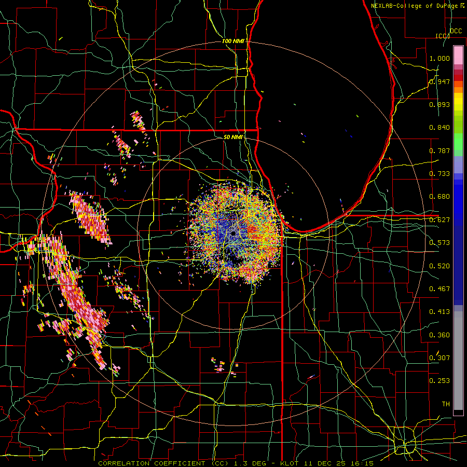Click the 0.893 scale label
The image size is (467, 467).
(439, 104)
